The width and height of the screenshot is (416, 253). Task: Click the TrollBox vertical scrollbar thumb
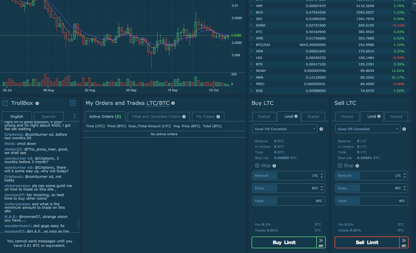tap(78, 224)
